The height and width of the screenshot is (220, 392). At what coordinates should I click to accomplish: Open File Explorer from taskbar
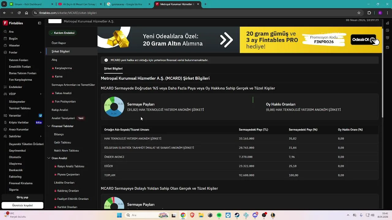[x=201, y=215]
